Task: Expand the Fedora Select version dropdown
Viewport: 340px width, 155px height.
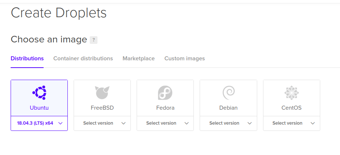Action: click(x=165, y=123)
